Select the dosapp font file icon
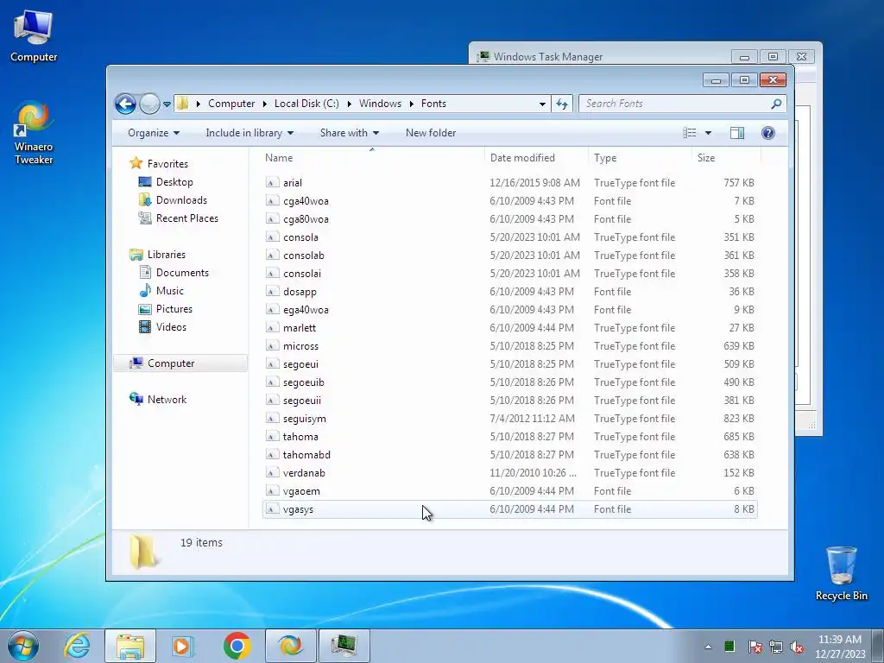 (x=272, y=292)
